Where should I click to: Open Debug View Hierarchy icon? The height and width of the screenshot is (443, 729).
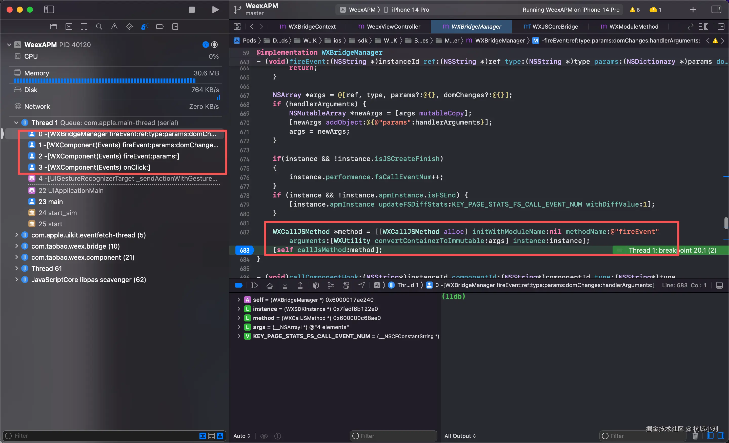click(x=316, y=285)
